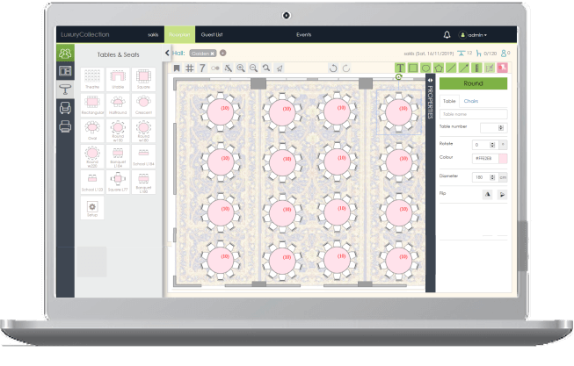The width and height of the screenshot is (574, 366).
Task: Select the straight line tool
Action: tap(451, 68)
